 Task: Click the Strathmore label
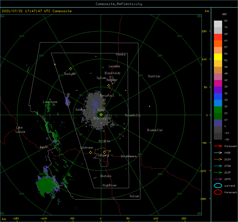point(129,156)
